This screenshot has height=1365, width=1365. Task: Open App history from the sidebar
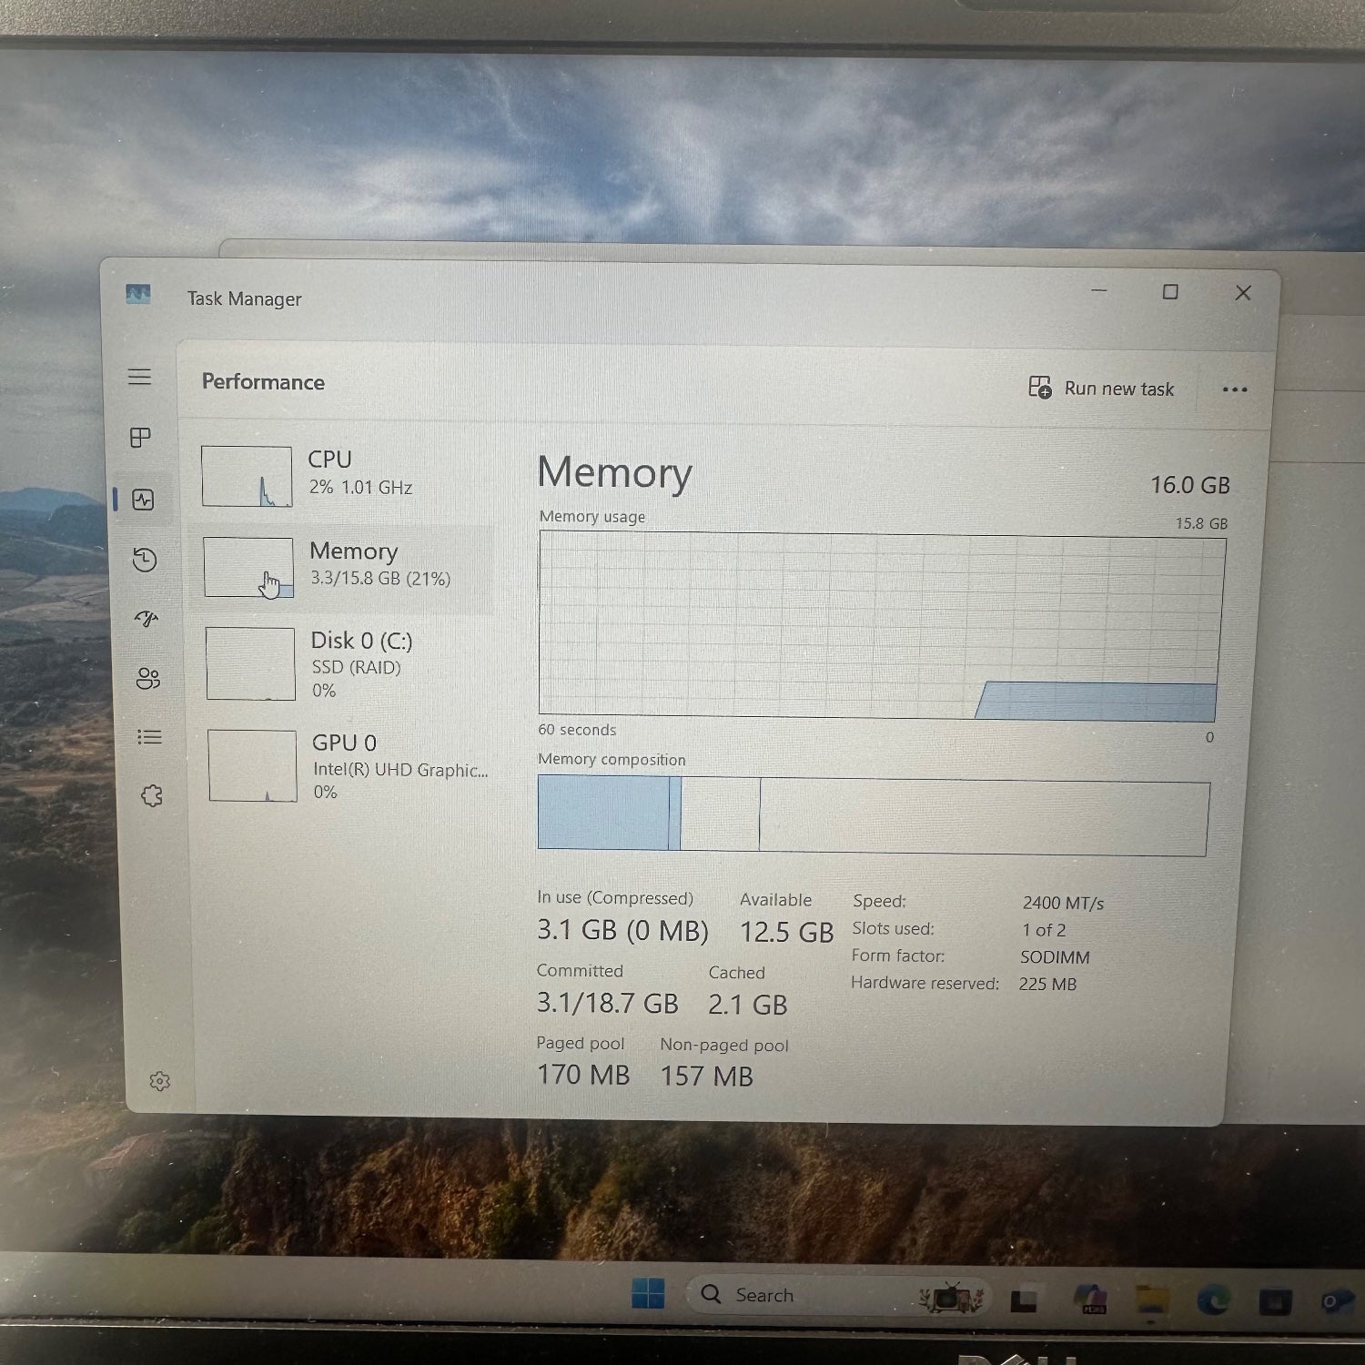click(145, 560)
